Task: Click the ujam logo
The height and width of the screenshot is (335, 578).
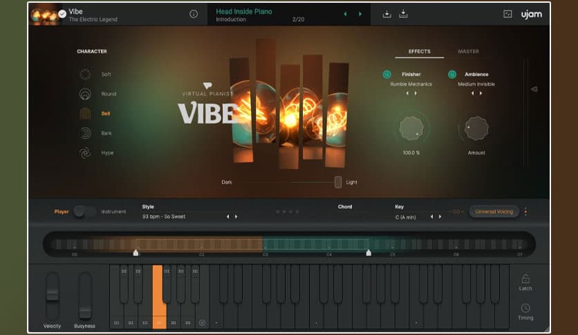Action: click(531, 14)
